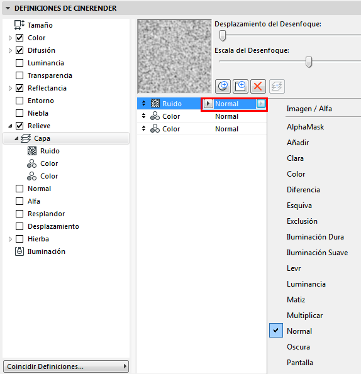The width and height of the screenshot is (361, 374).
Task: Expand the Hierba tree node
Action: click(x=10, y=239)
